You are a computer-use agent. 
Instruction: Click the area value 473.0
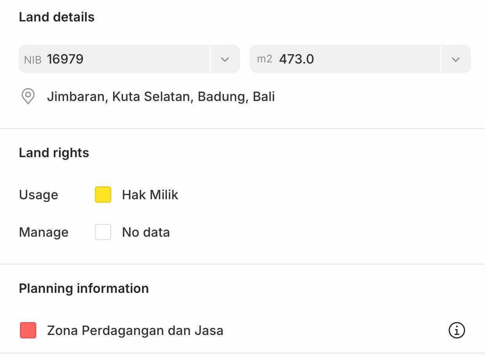tap(296, 59)
